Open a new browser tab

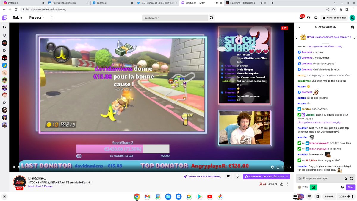[272, 3]
